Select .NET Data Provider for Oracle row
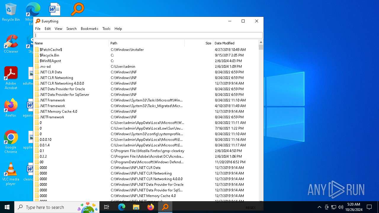The width and height of the screenshot is (379, 213). (146, 89)
